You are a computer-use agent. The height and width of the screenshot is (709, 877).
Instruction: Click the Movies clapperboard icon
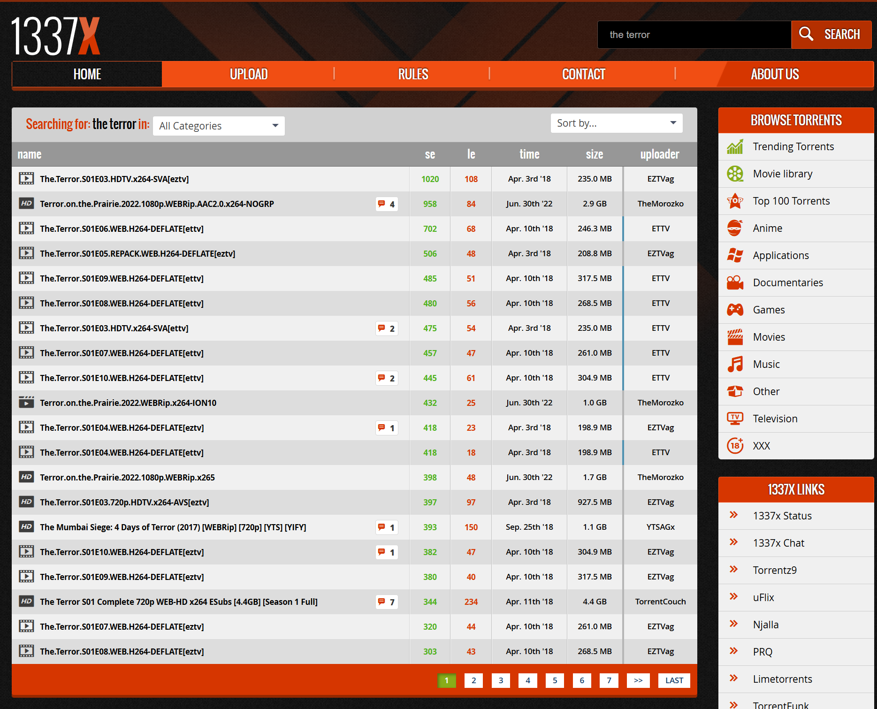(x=735, y=337)
